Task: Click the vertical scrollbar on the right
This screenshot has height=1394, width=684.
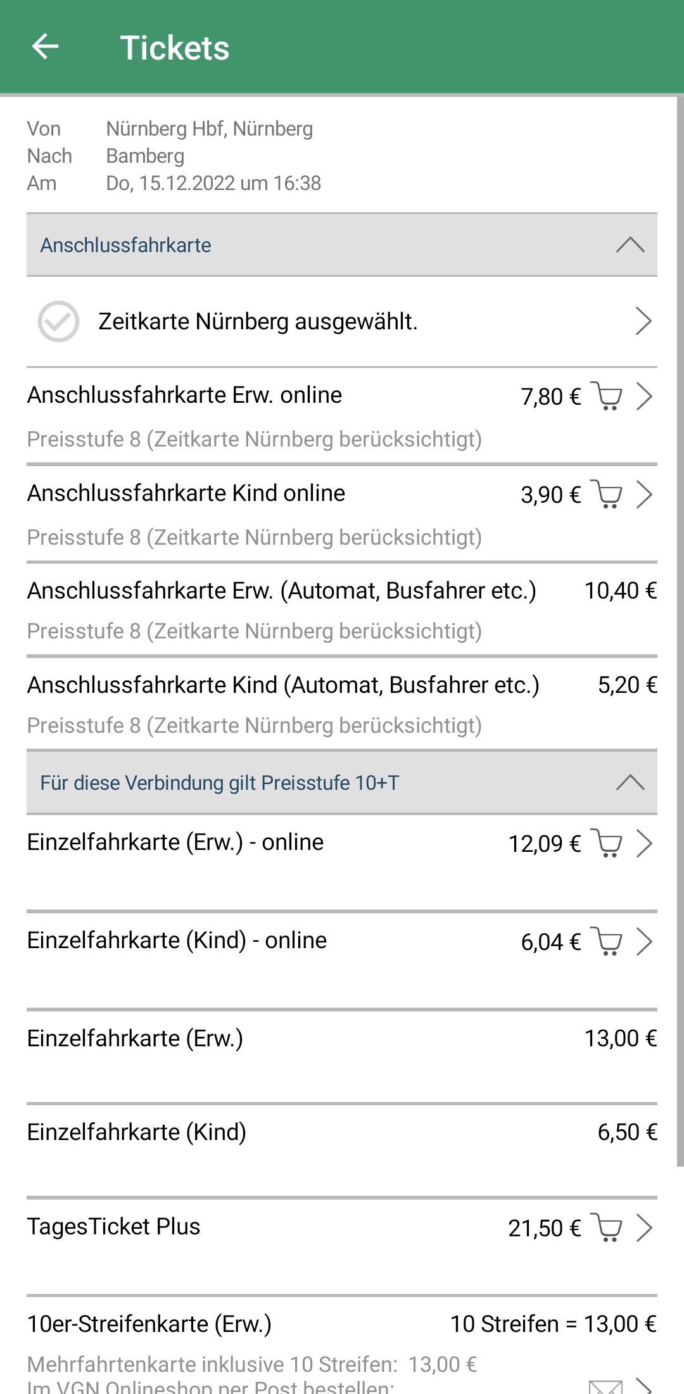Action: [x=680, y=630]
